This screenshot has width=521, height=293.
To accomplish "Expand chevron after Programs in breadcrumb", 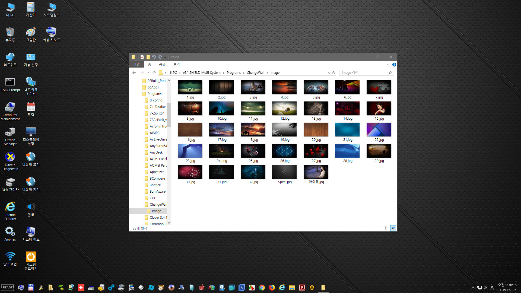I will click(x=244, y=73).
